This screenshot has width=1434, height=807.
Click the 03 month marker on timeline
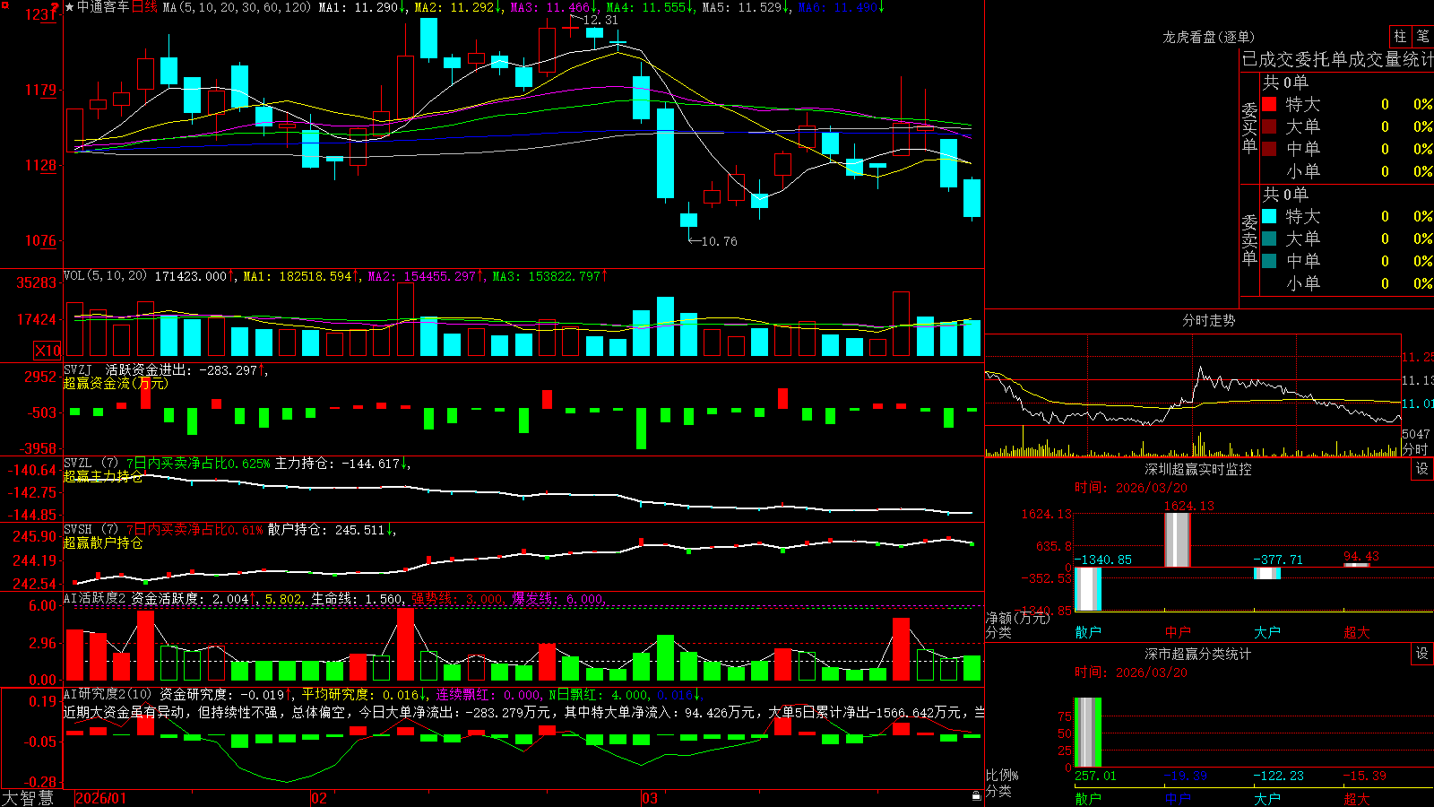click(x=650, y=798)
